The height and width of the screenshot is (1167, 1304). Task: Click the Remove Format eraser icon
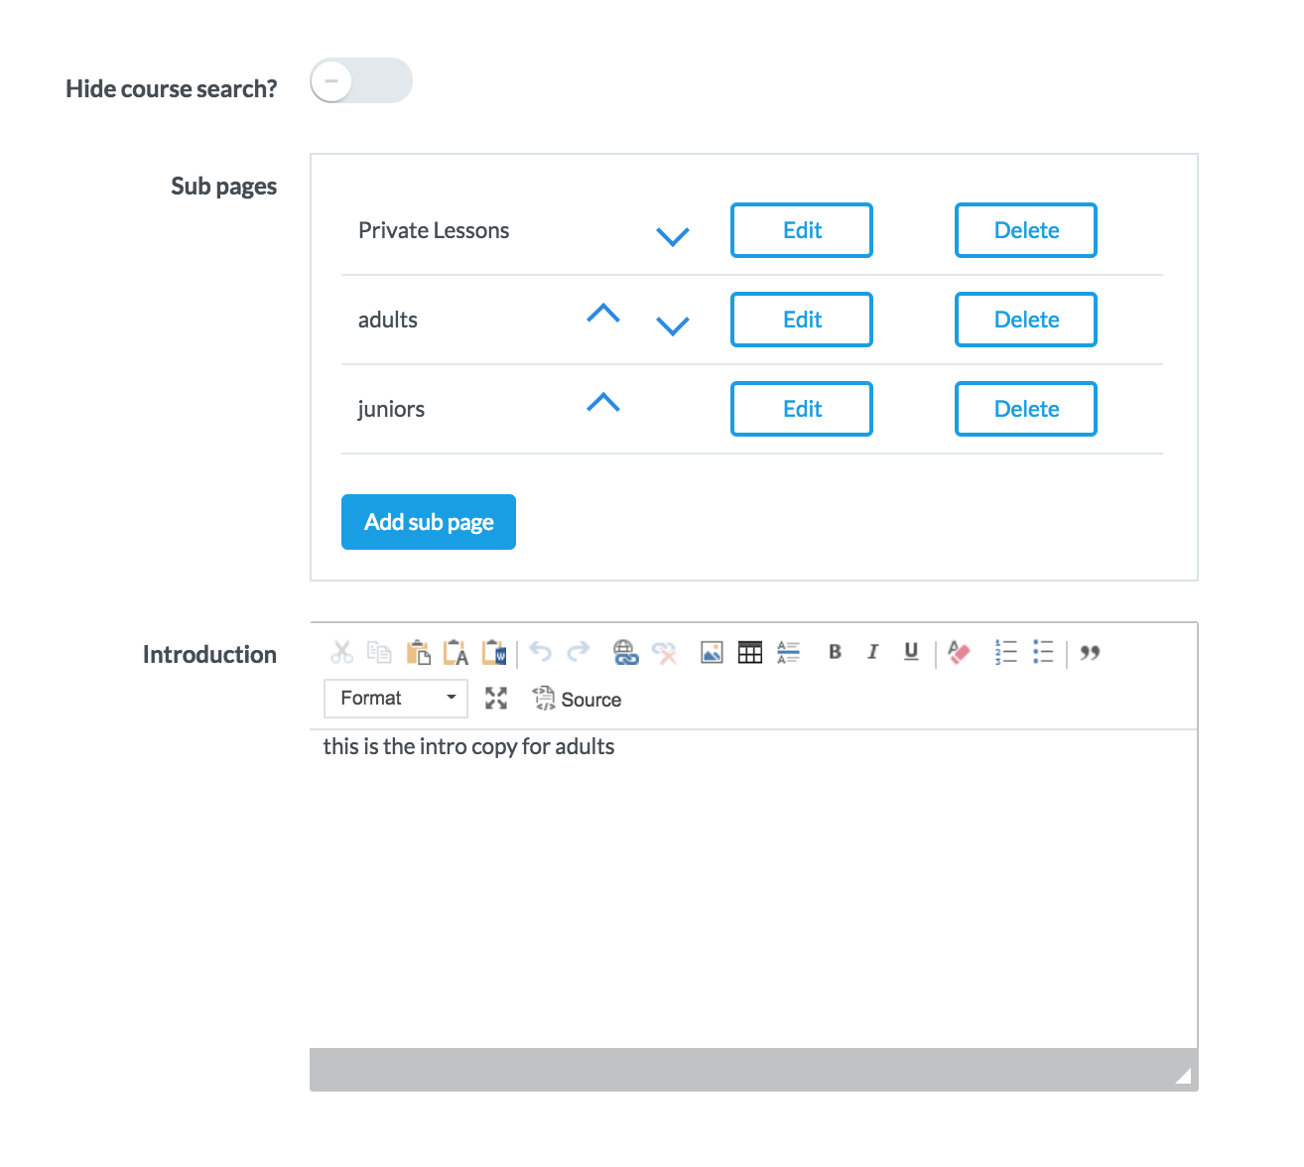(x=959, y=652)
